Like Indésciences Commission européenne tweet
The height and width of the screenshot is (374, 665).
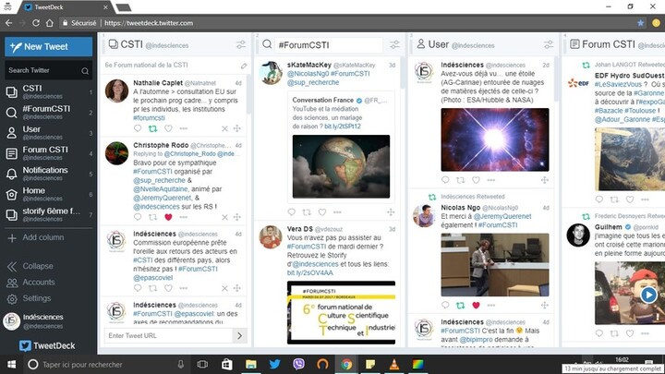(168, 288)
